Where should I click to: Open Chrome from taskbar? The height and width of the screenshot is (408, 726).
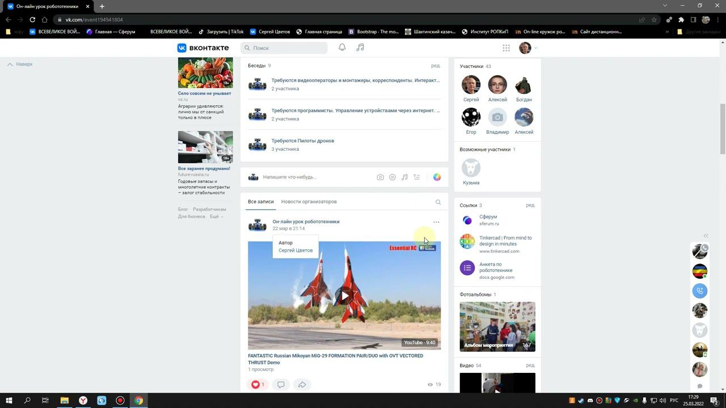[x=138, y=401]
